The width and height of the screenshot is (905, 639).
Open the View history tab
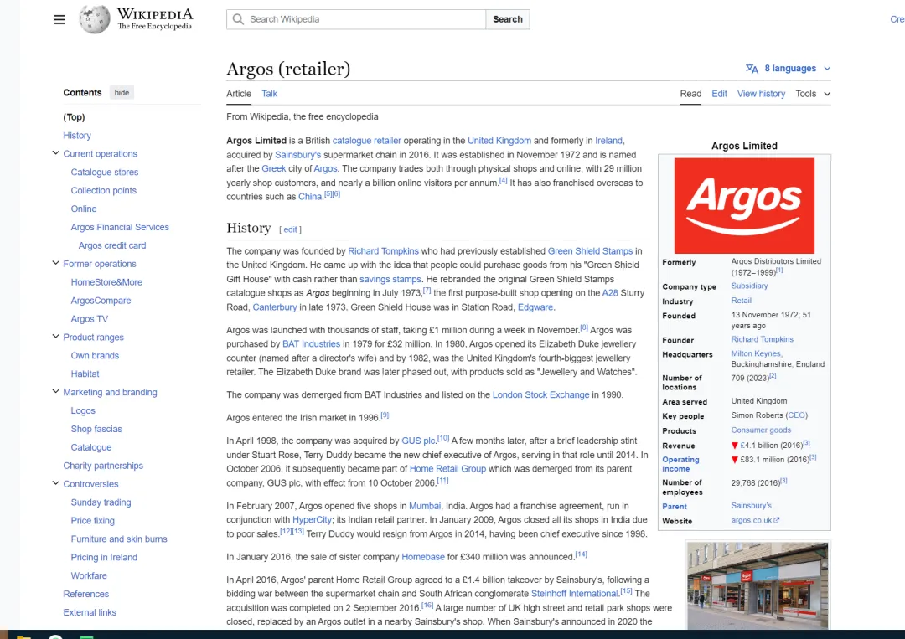pos(761,94)
